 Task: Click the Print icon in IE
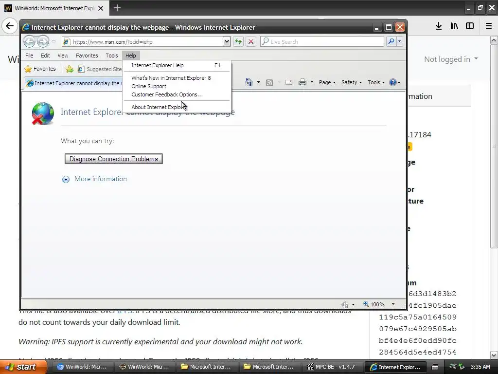[302, 82]
